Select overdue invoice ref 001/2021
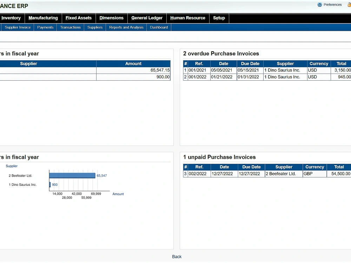The width and height of the screenshot is (351, 263). 199,70
